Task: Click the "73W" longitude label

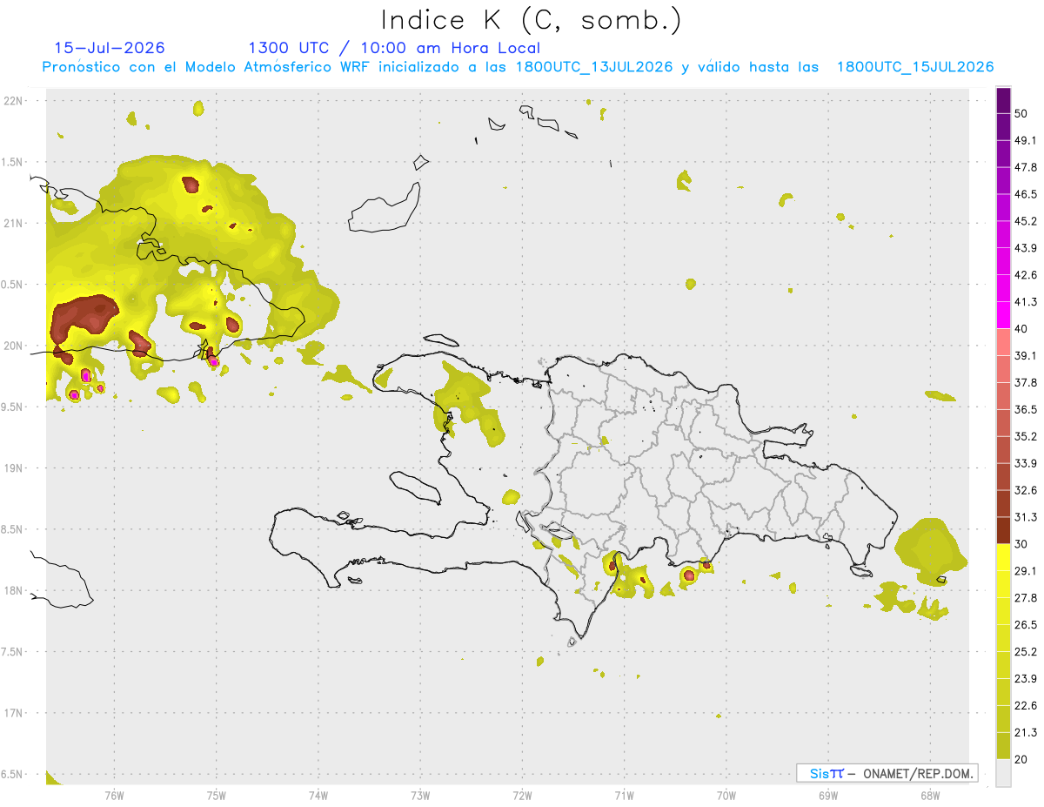Action: click(x=420, y=795)
